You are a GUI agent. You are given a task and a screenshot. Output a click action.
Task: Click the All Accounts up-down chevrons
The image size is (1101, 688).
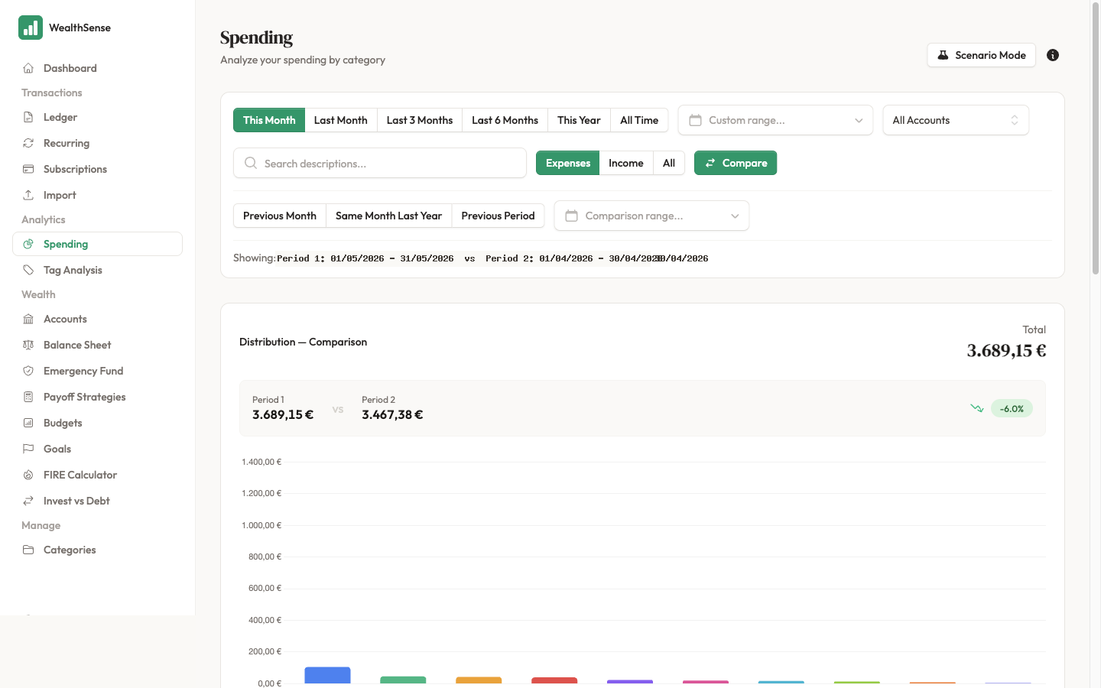point(1015,120)
